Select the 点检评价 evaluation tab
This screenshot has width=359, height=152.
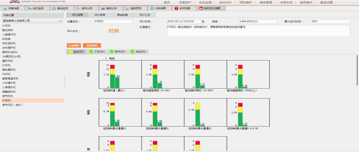[138, 52]
